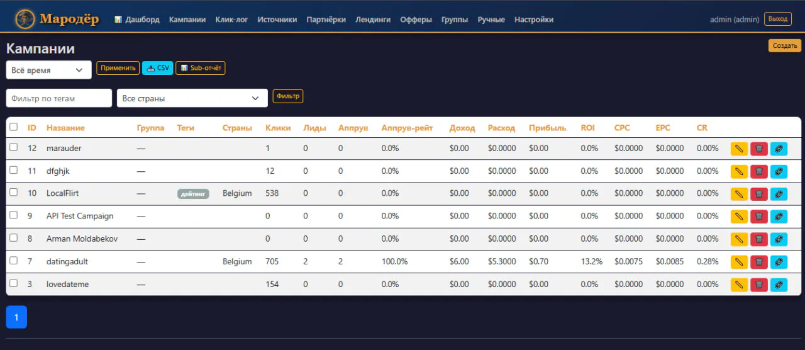The height and width of the screenshot is (350, 805).
Task: Click link icon for lovedateme campaign
Action: pyautogui.click(x=779, y=285)
